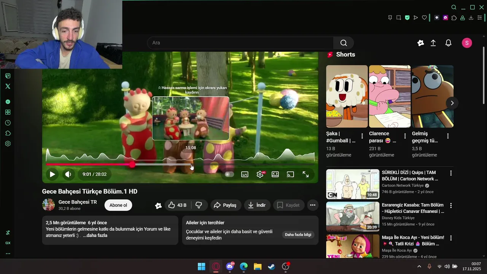Mute the video volume

[x=68, y=174]
